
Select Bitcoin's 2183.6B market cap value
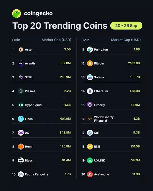tap(134, 63)
